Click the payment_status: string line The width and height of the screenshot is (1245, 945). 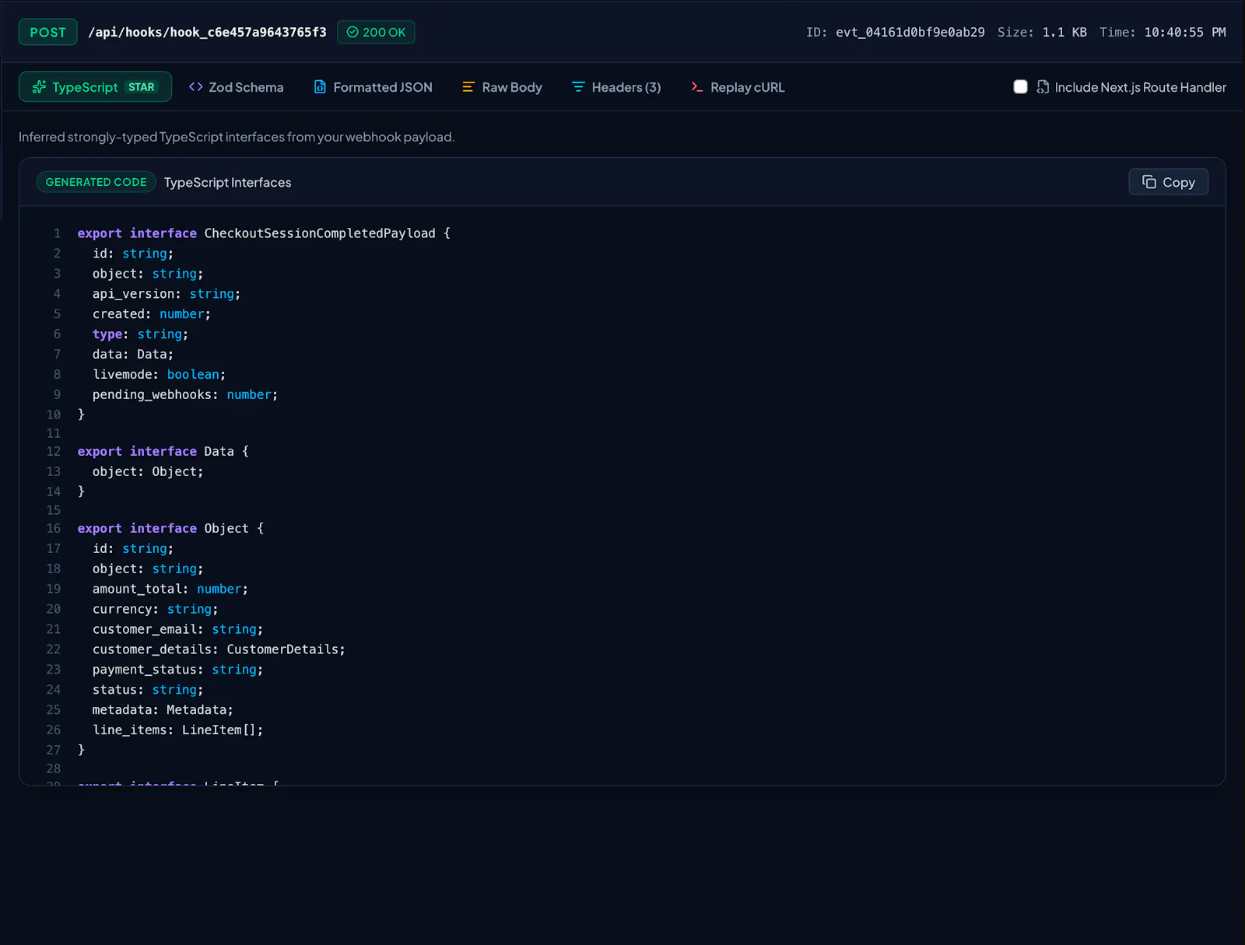(x=178, y=670)
